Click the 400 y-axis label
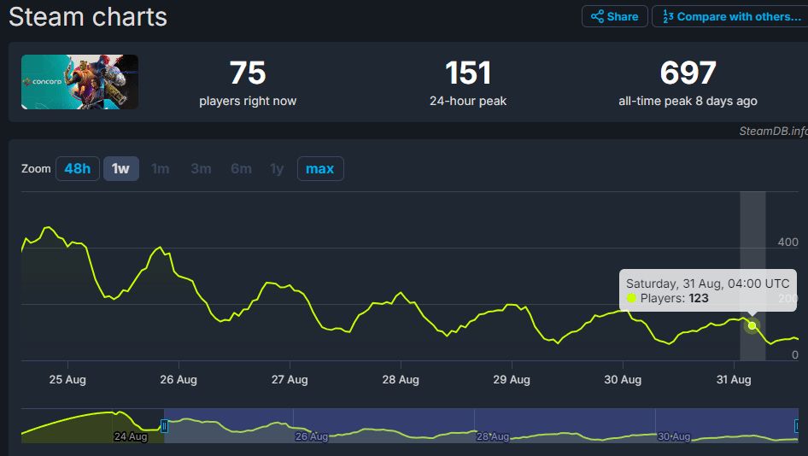This screenshot has width=808, height=456. (x=788, y=242)
